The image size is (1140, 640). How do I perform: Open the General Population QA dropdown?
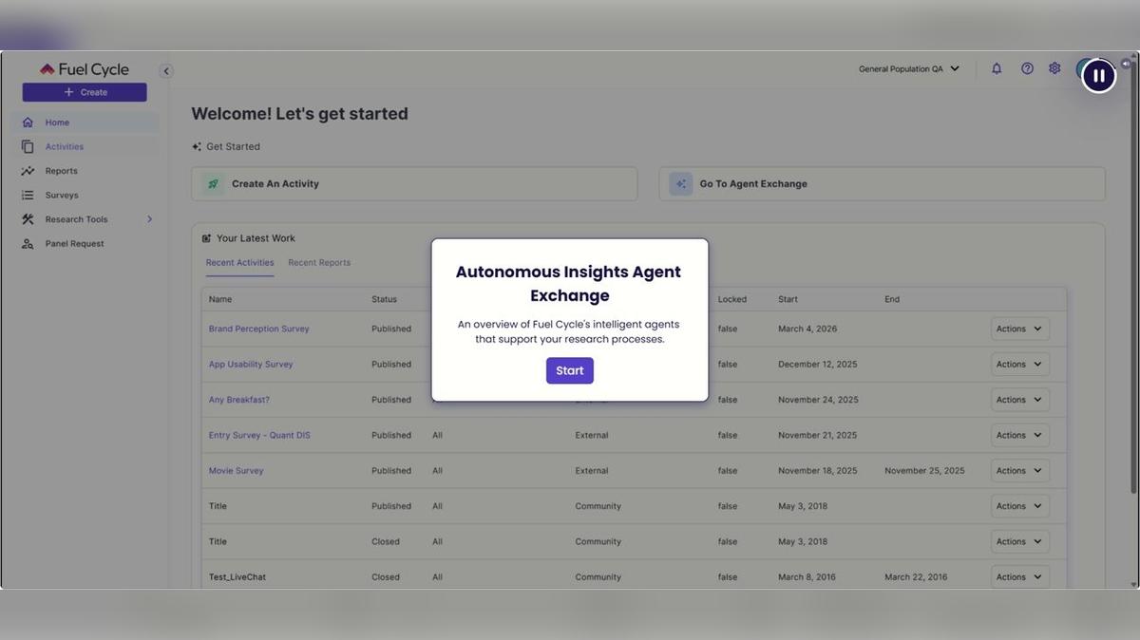909,68
